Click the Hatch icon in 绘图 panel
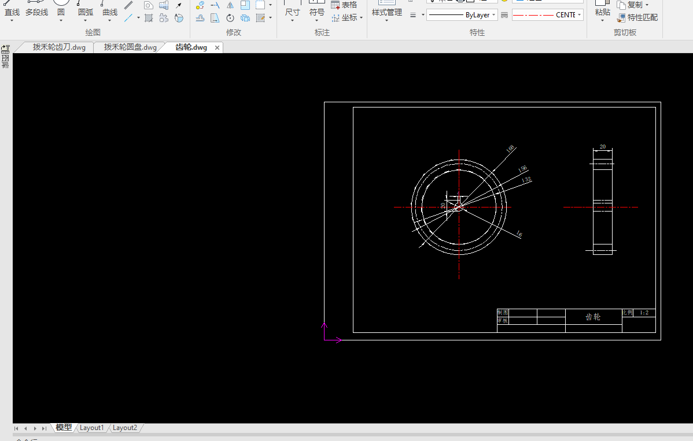This screenshot has width=693, height=441. pyautogui.click(x=149, y=18)
